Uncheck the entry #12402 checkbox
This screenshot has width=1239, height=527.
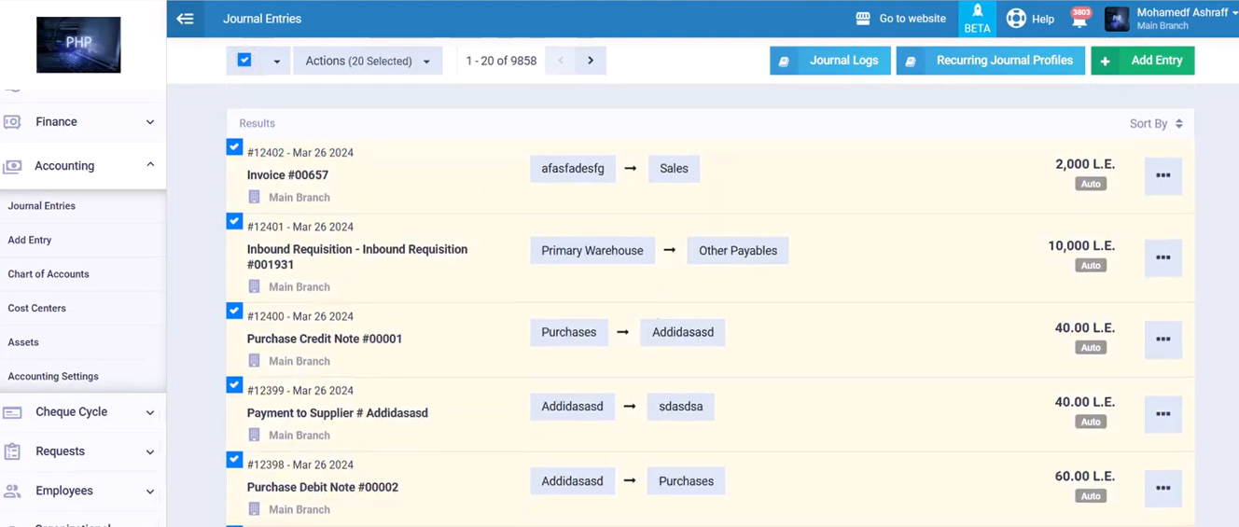[x=234, y=147]
